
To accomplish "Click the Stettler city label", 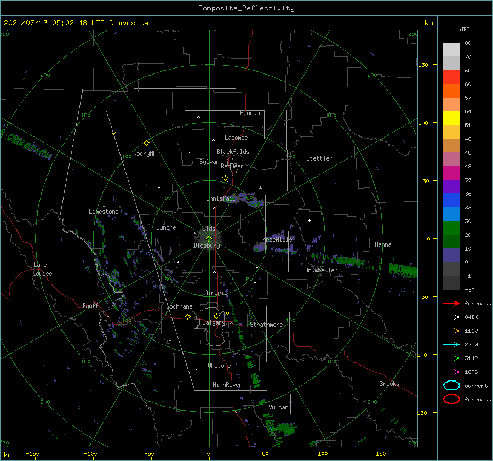I will pos(319,158).
